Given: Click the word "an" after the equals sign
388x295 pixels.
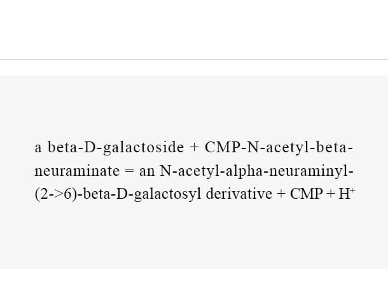Looking at the screenshot, I should [147, 171].
